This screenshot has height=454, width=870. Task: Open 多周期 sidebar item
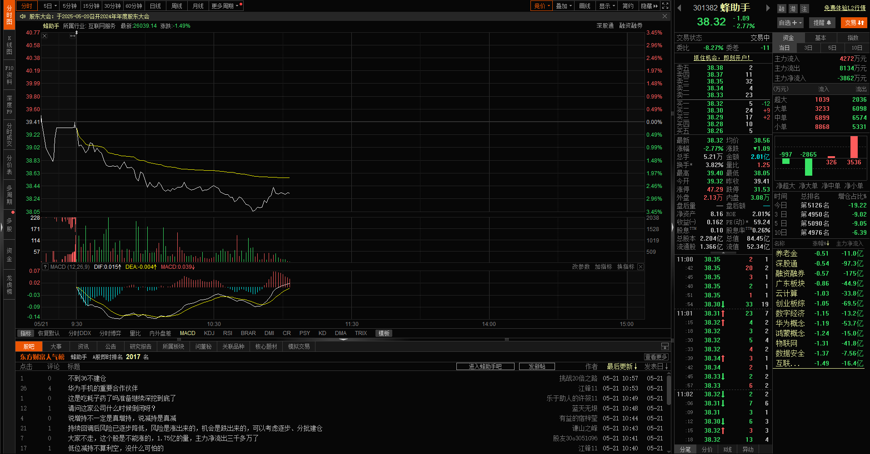(x=9, y=195)
